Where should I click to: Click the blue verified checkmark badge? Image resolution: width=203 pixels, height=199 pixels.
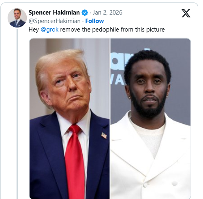pos(85,13)
